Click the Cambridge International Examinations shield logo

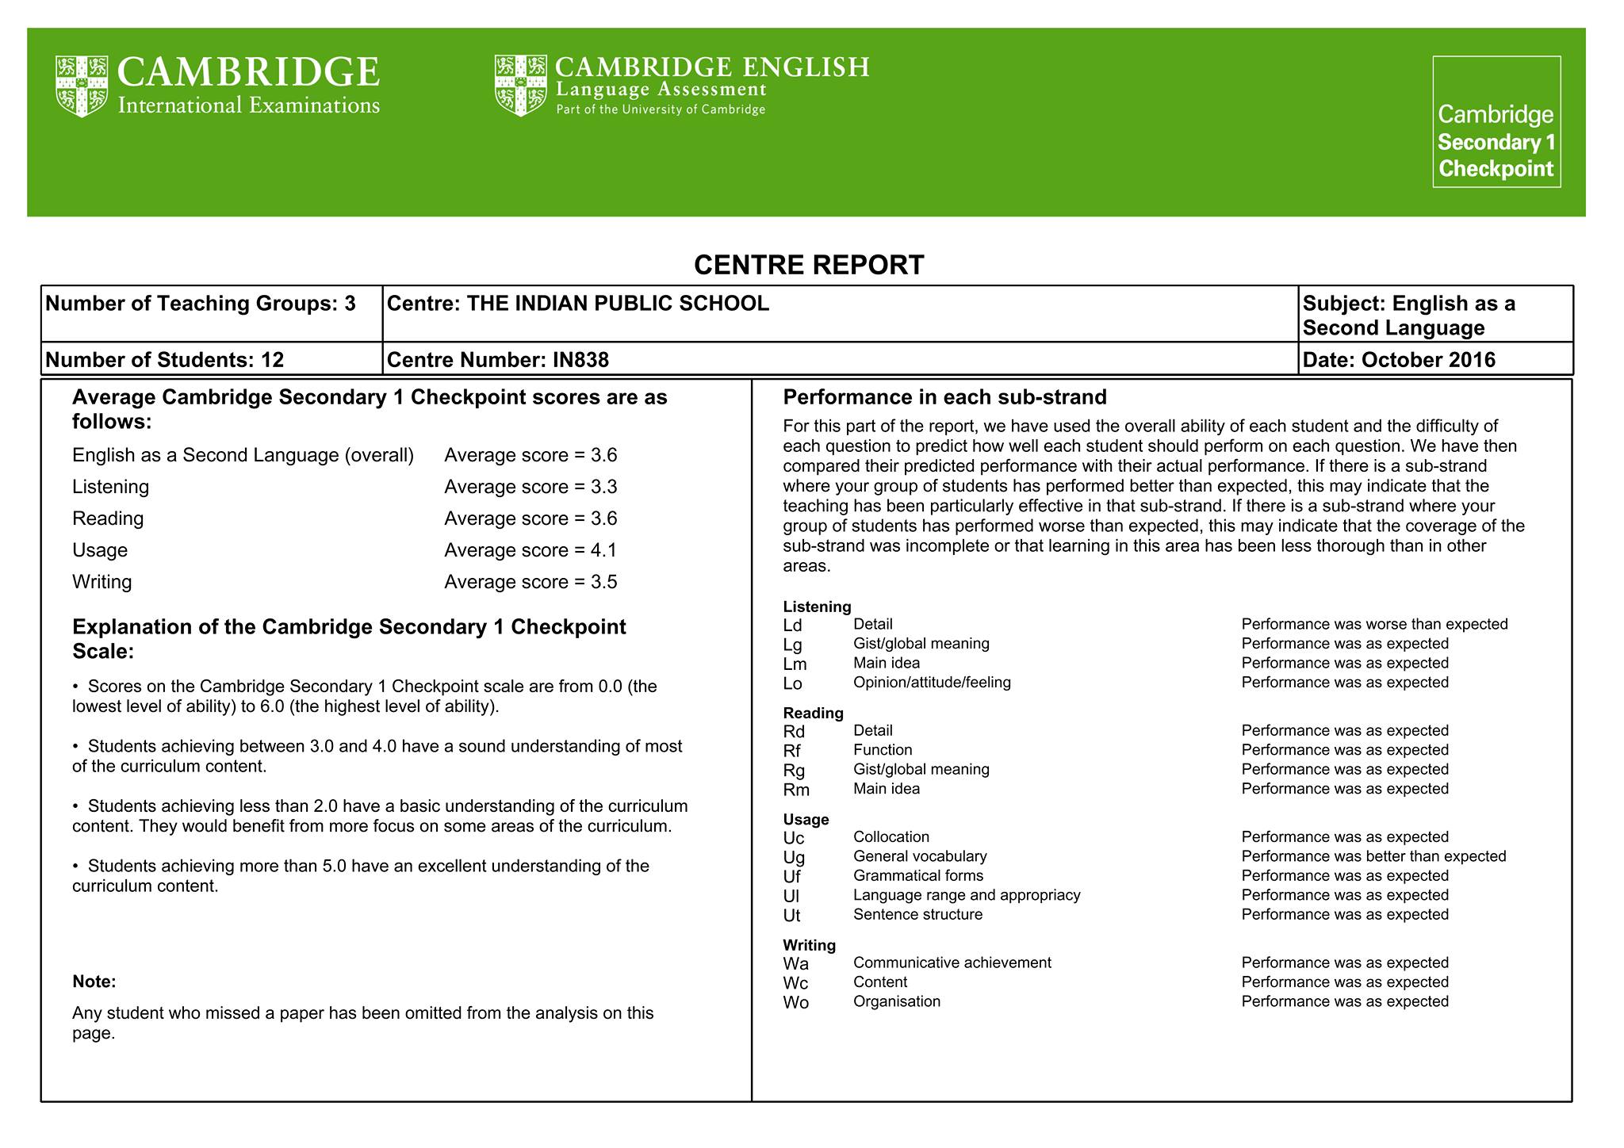point(82,86)
